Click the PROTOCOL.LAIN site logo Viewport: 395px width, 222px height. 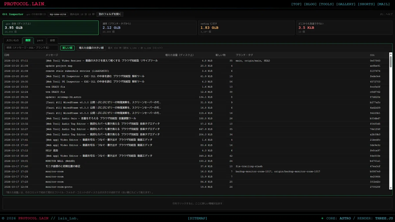tap(25, 4)
